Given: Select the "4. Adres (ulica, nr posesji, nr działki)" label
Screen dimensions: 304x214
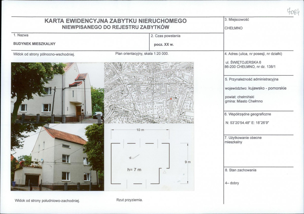Looking at the screenshot, I should pyautogui.click(x=253, y=54).
